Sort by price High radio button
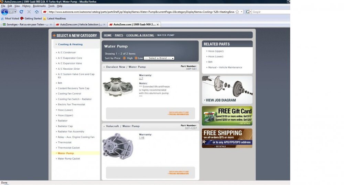344x185 pixels. point(125,58)
